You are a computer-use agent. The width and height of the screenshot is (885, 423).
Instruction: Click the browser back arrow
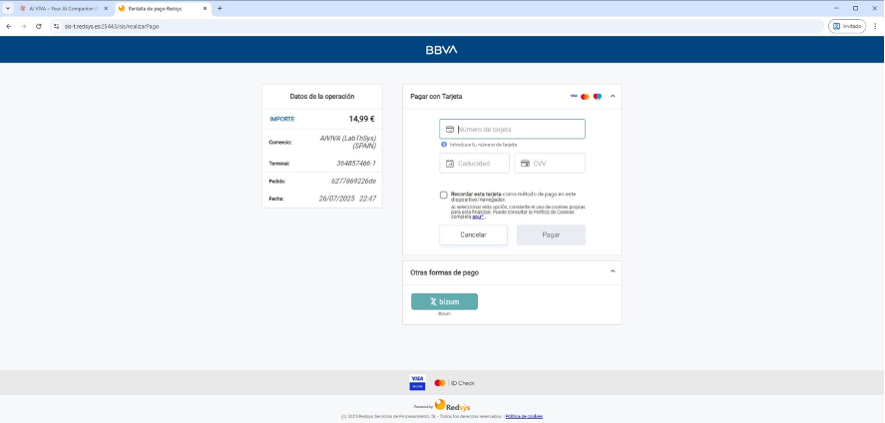(x=8, y=26)
